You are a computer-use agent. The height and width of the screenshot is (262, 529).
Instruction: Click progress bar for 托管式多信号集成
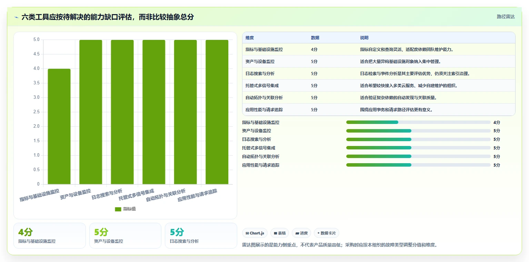[x=418, y=148]
